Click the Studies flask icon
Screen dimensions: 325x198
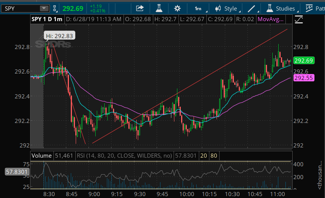coord(269,9)
